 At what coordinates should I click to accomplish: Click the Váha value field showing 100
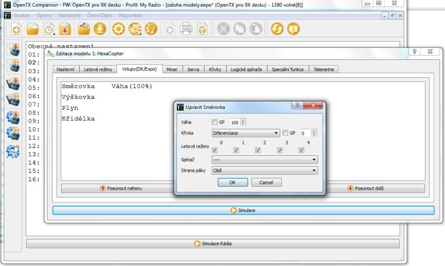[x=235, y=123]
